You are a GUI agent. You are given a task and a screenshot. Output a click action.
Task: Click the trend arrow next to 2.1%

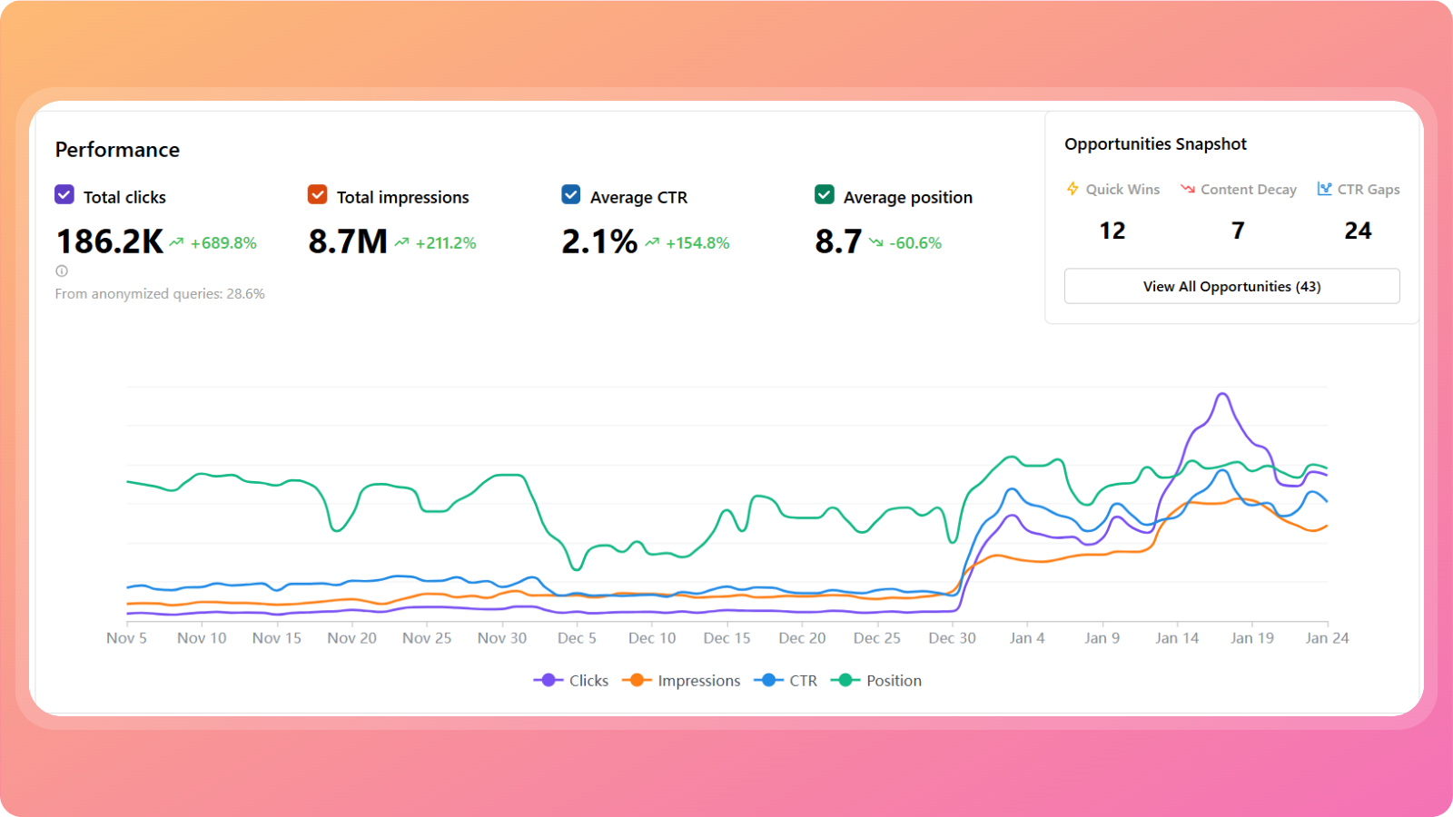652,242
